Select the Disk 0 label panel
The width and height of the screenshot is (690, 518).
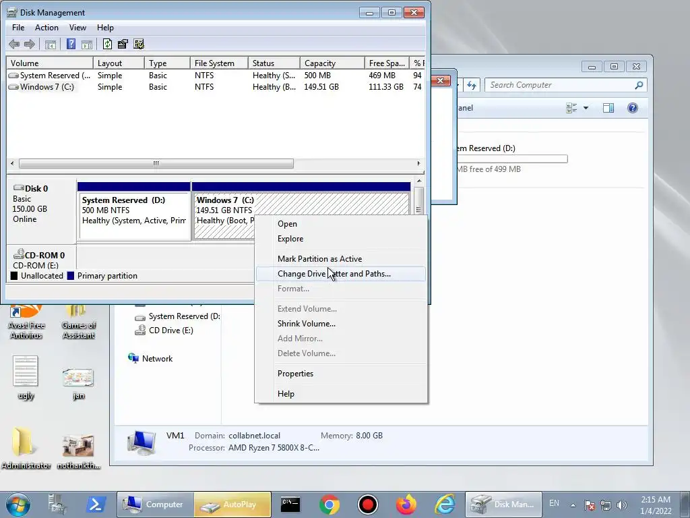41,210
